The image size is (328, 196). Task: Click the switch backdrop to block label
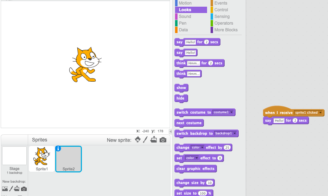point(194,134)
